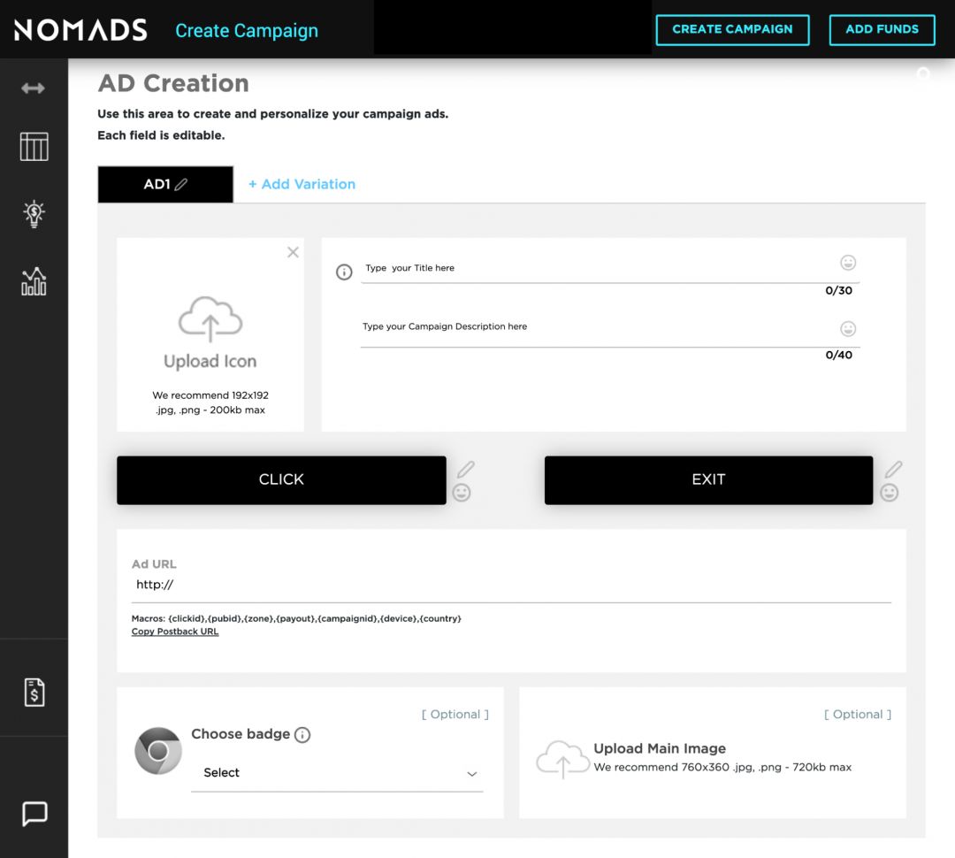Click Add Variation to create a new ad
This screenshot has width=955, height=858.
(302, 184)
